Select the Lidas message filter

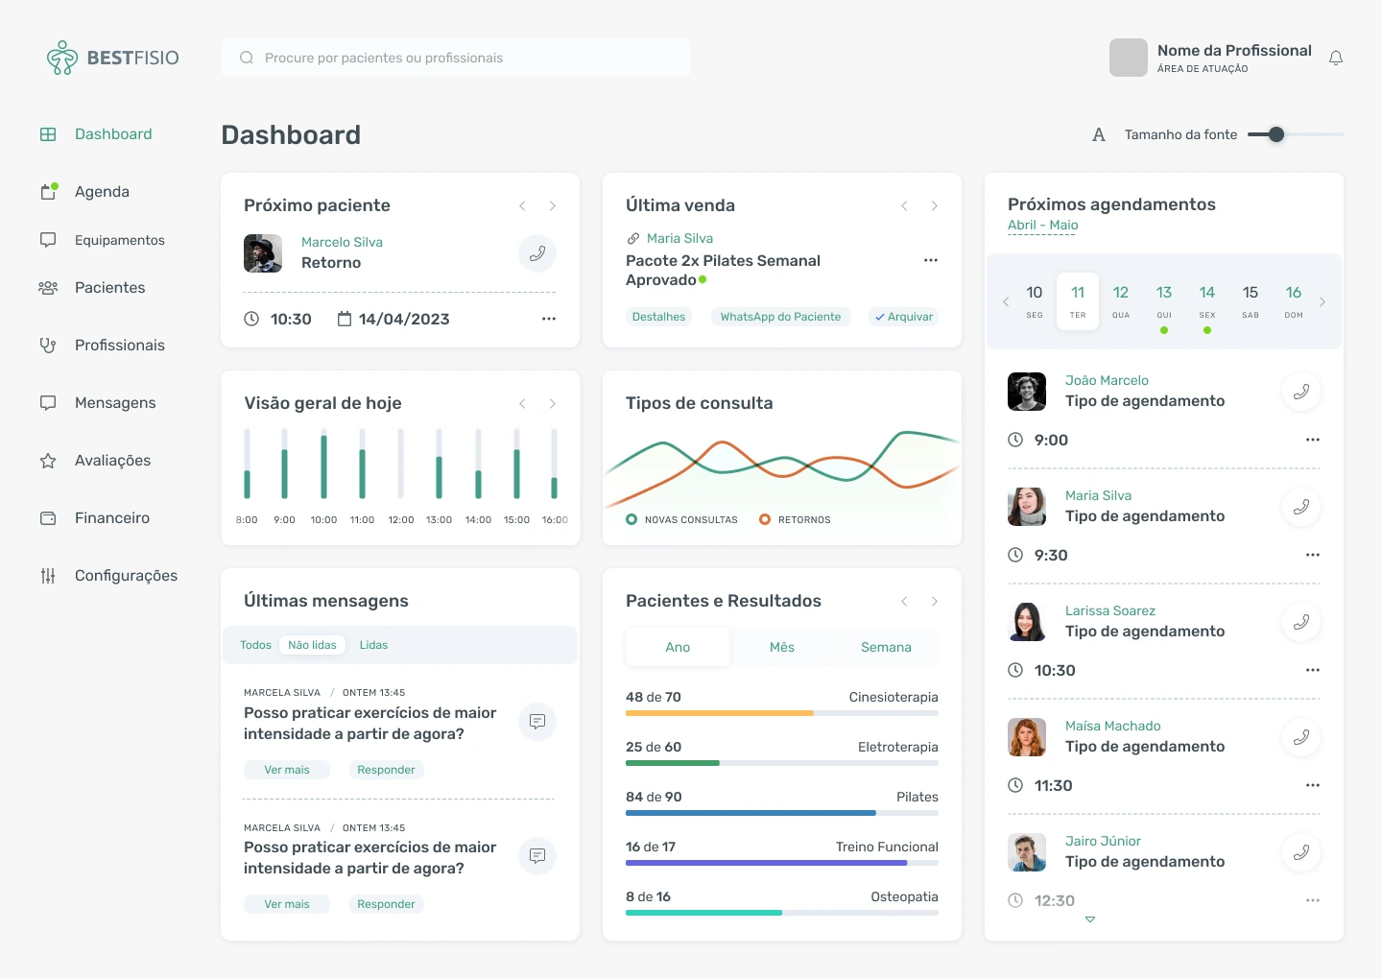373,645
